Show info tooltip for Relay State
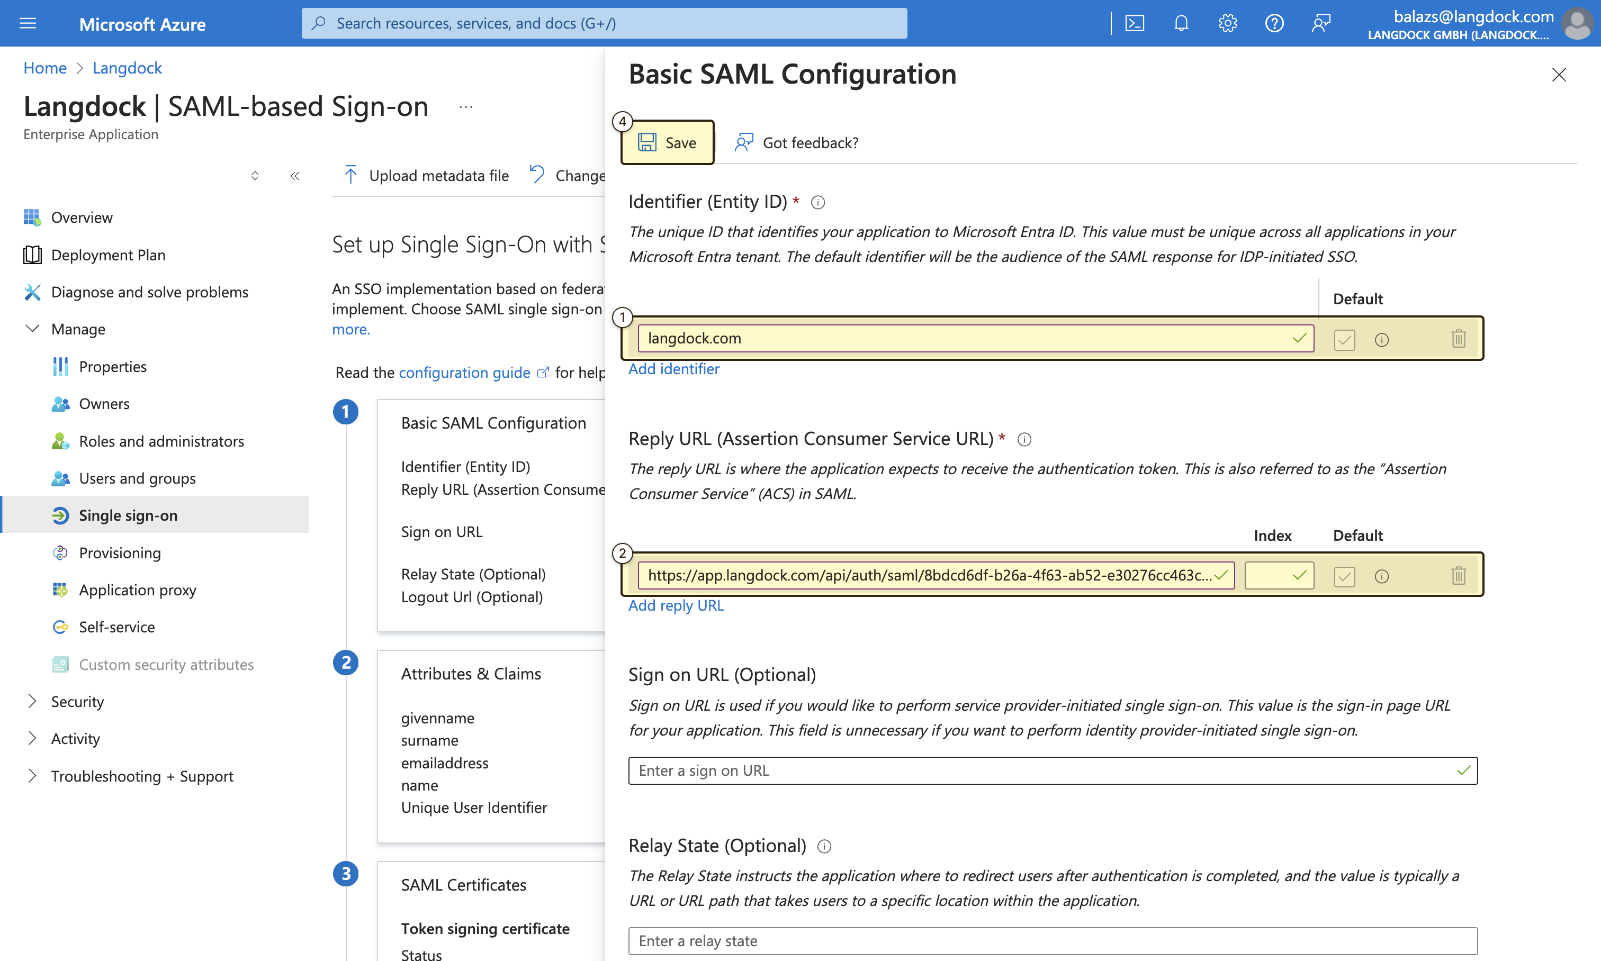 pyautogui.click(x=824, y=846)
